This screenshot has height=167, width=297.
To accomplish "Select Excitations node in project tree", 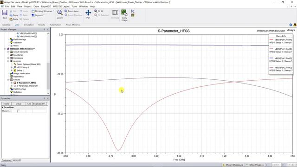I will (18, 58).
